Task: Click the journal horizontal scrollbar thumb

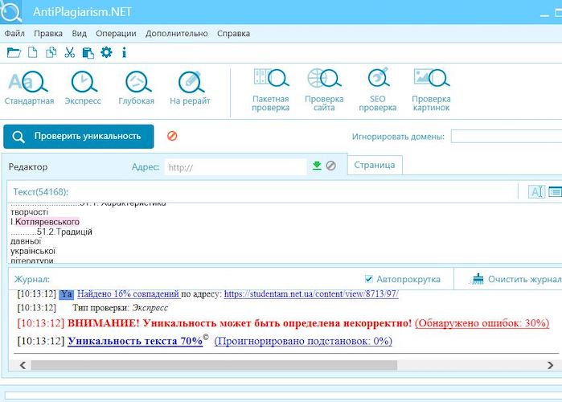Action: coord(214,365)
